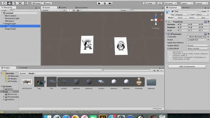Click the scene orientation gizmo center cube

click(x=156, y=20)
